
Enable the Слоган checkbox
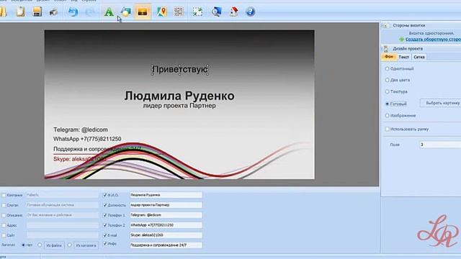[4, 205]
